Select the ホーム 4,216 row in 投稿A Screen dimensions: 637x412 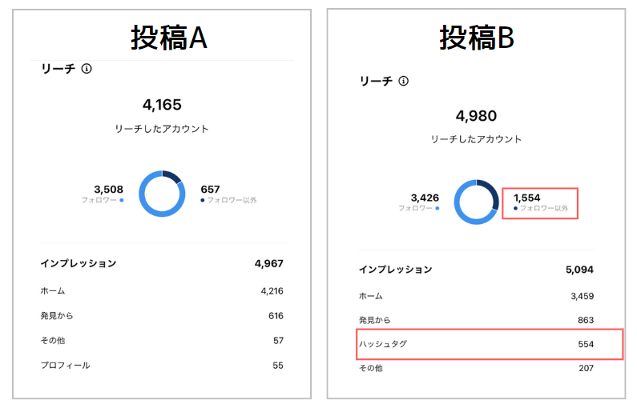coord(162,290)
